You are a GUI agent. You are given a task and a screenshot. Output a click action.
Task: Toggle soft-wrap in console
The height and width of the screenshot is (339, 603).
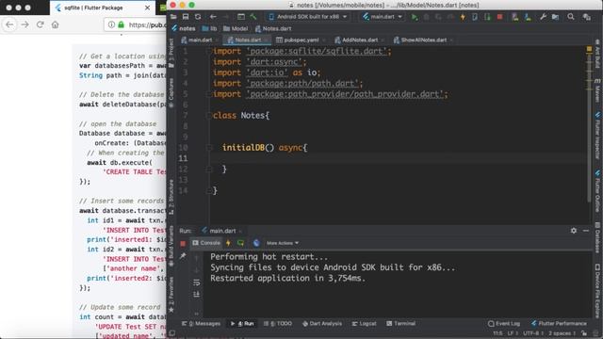197,282
